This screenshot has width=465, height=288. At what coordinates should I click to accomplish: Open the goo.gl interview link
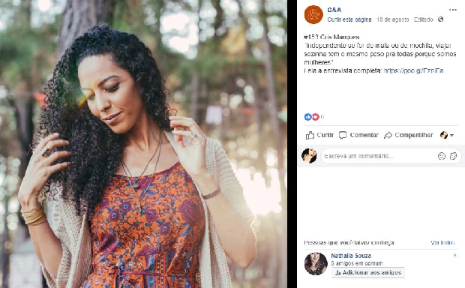(414, 70)
